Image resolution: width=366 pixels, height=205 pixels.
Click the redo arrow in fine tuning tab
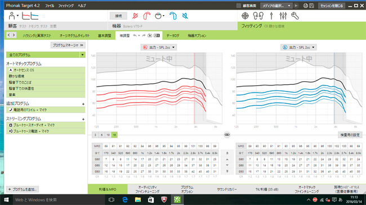coord(144,35)
